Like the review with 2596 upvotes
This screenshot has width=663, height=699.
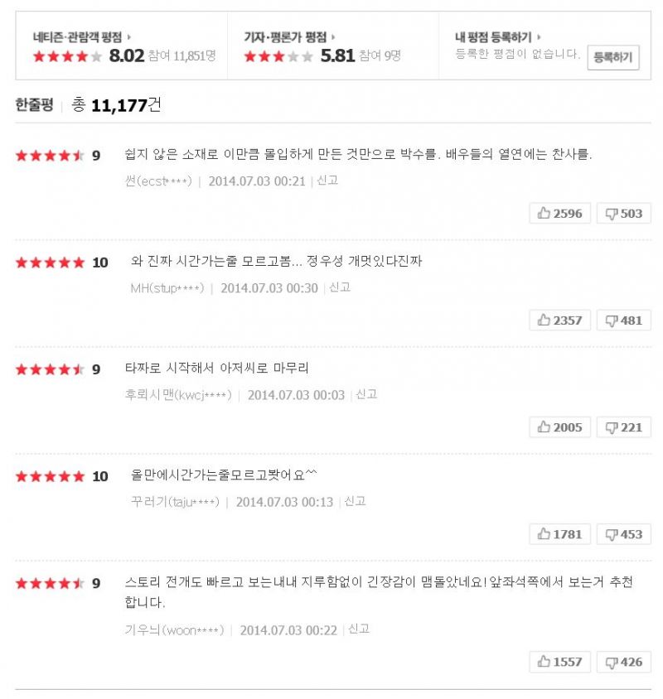coord(559,213)
